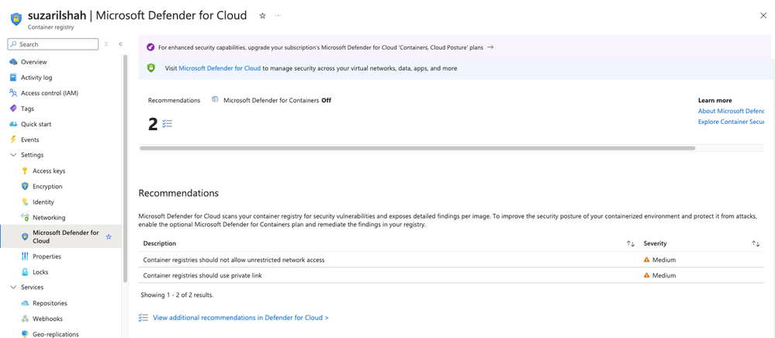Open the Microsoft Defender for Cloud link
Screen dimensions: 775x338
(x=220, y=68)
